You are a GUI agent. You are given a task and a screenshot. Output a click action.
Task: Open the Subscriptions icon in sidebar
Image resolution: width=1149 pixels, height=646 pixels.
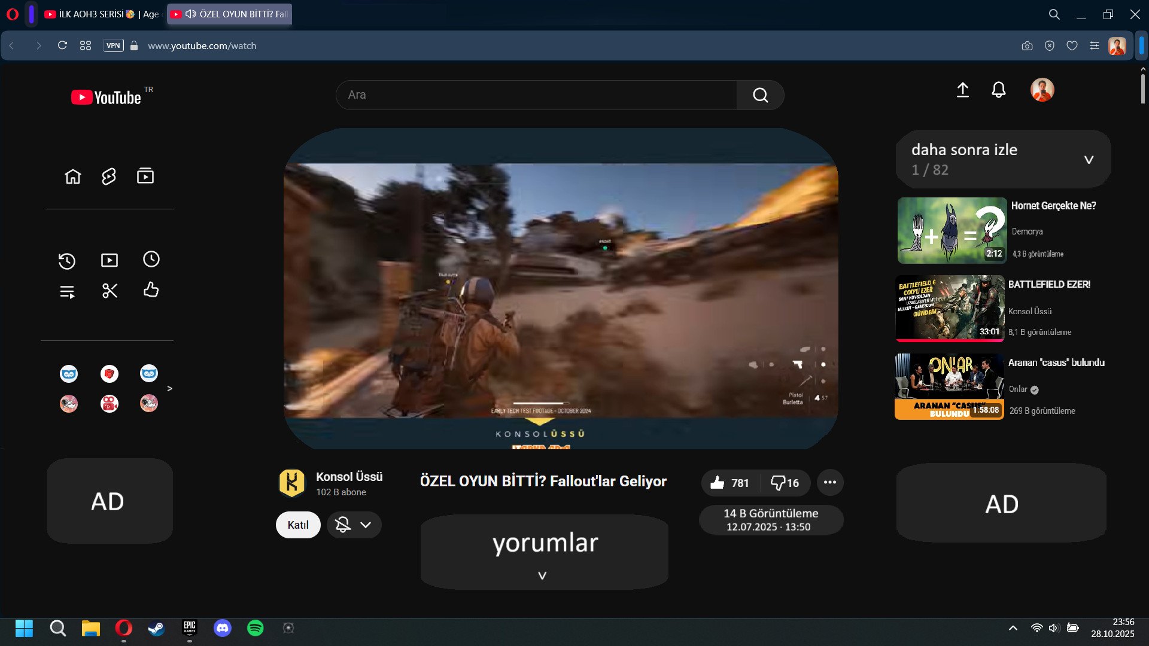click(145, 176)
